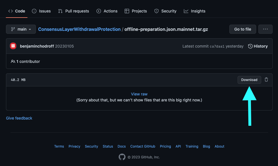Viewport: 278px width, 166px height.
Task: Open commit message 20230105
Action: point(64,46)
